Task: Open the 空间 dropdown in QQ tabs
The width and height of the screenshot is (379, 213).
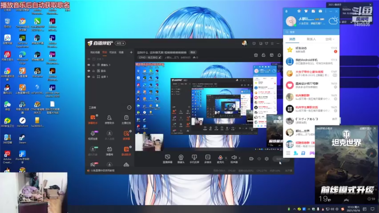Action: point(330,39)
